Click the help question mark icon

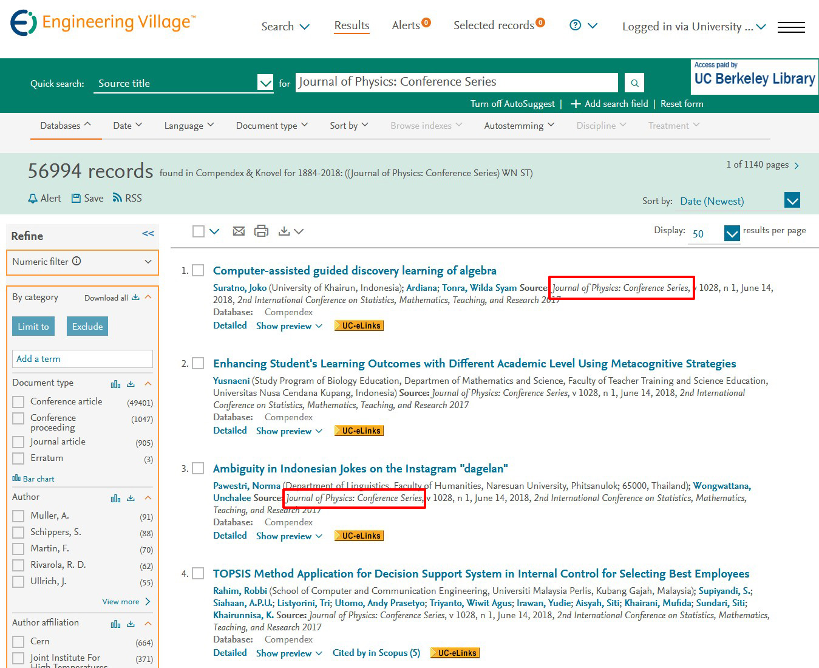pos(576,25)
